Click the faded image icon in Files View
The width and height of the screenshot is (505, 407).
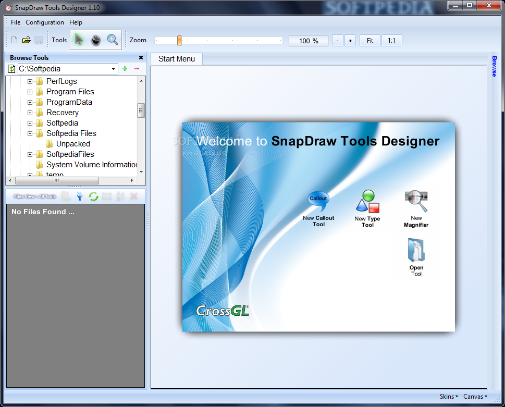107,196
